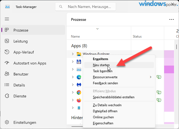
Task: Expand the Firefox process group
Action: (73, 100)
